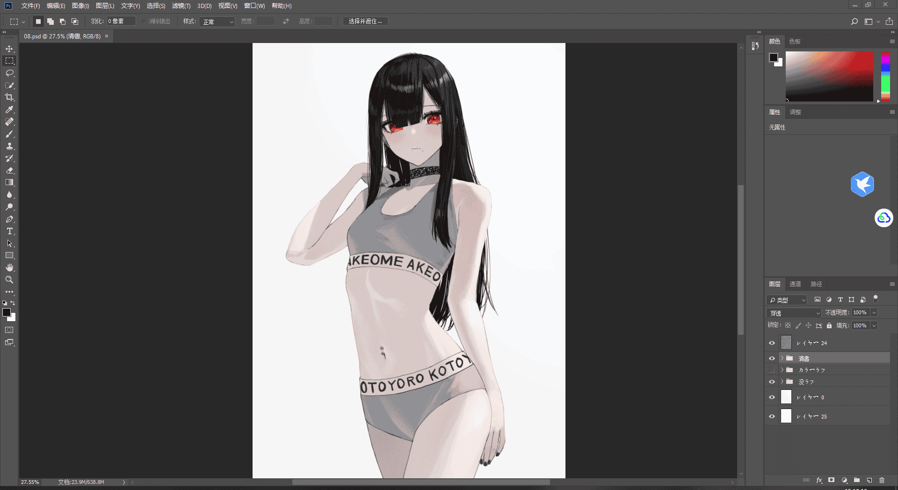Click the レイヤー 24 layer thumbnail
This screenshot has height=490, width=898.
pos(786,343)
